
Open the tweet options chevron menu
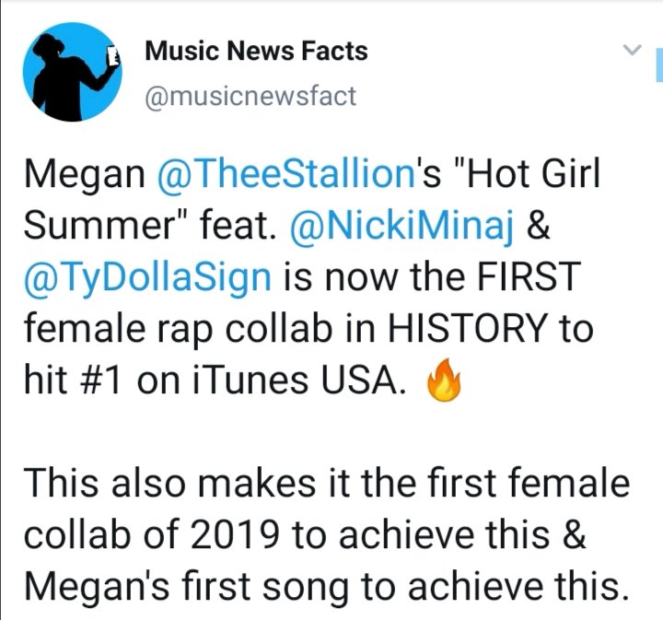pyautogui.click(x=632, y=50)
